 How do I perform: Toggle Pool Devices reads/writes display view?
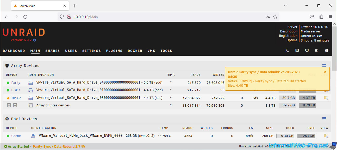point(324,119)
